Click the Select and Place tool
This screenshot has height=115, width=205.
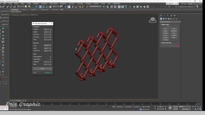tap(51, 7)
